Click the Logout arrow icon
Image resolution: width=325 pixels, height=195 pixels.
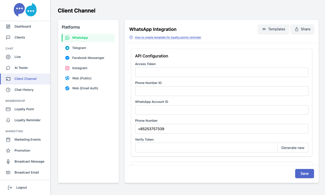10,188
